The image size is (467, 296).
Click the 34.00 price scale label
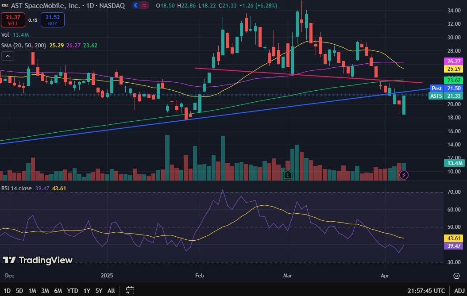(454, 11)
